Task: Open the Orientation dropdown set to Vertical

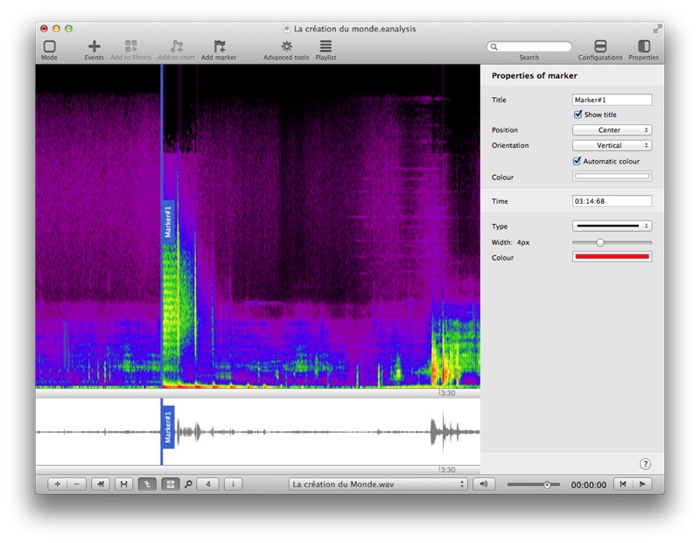Action: (x=612, y=145)
